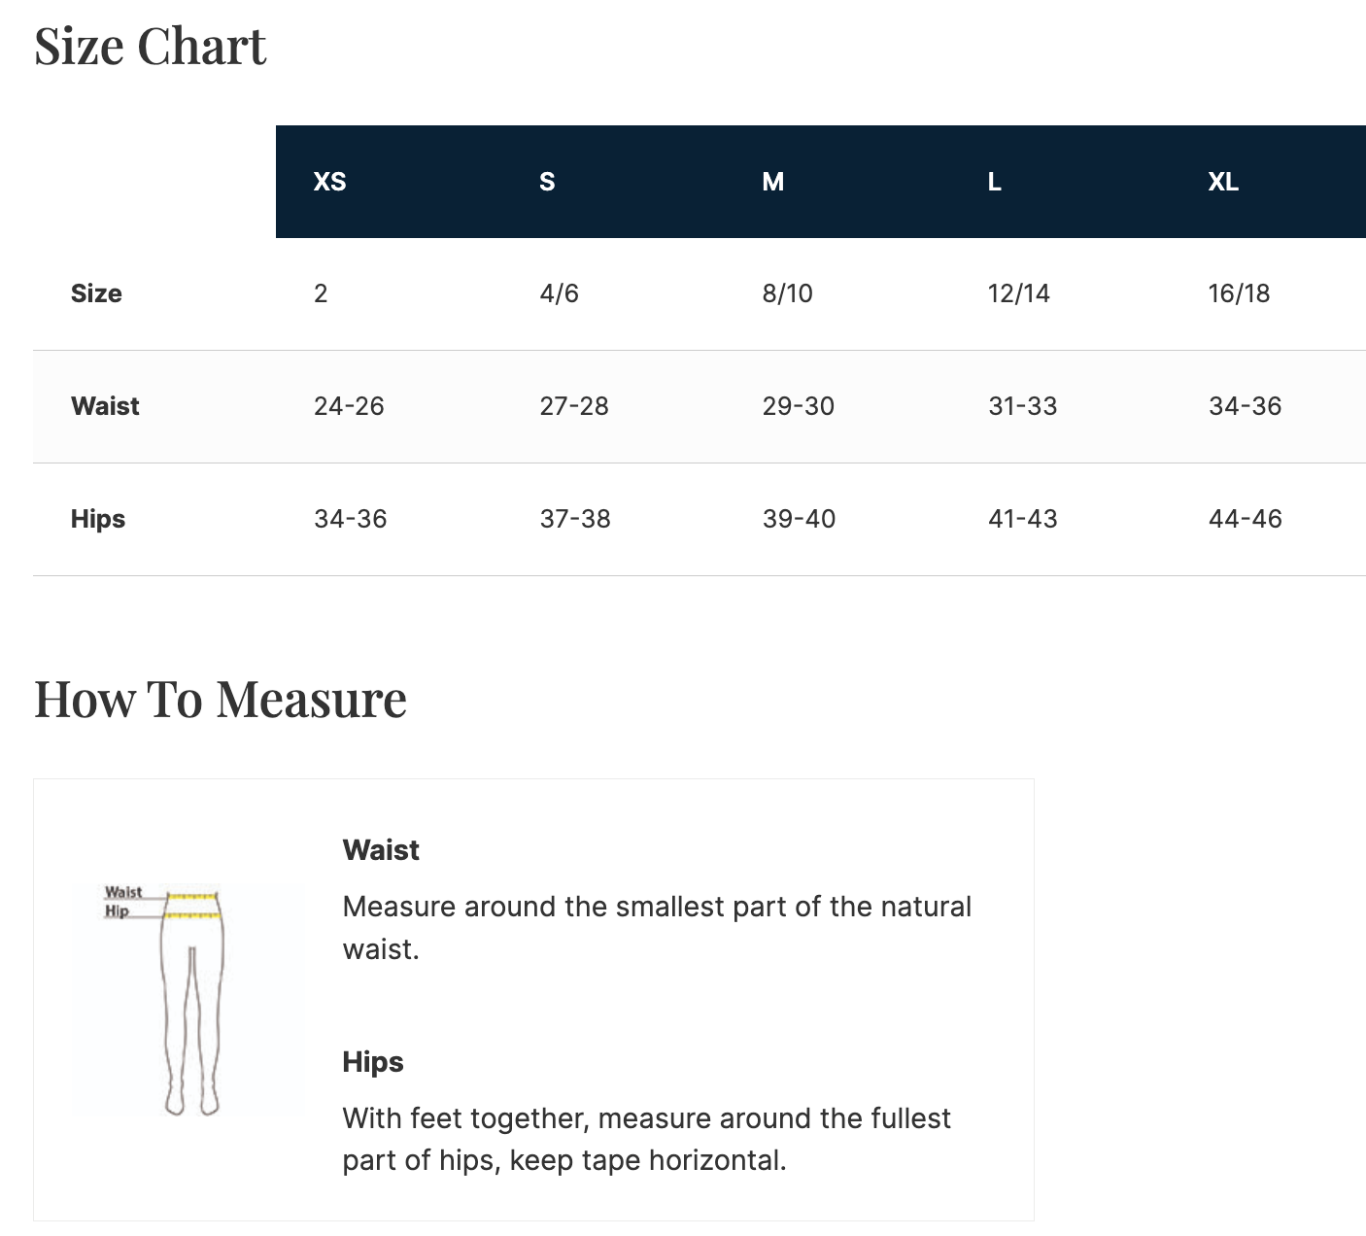Click the M column header
Viewport: 1366px width, 1236px height.
772,182
